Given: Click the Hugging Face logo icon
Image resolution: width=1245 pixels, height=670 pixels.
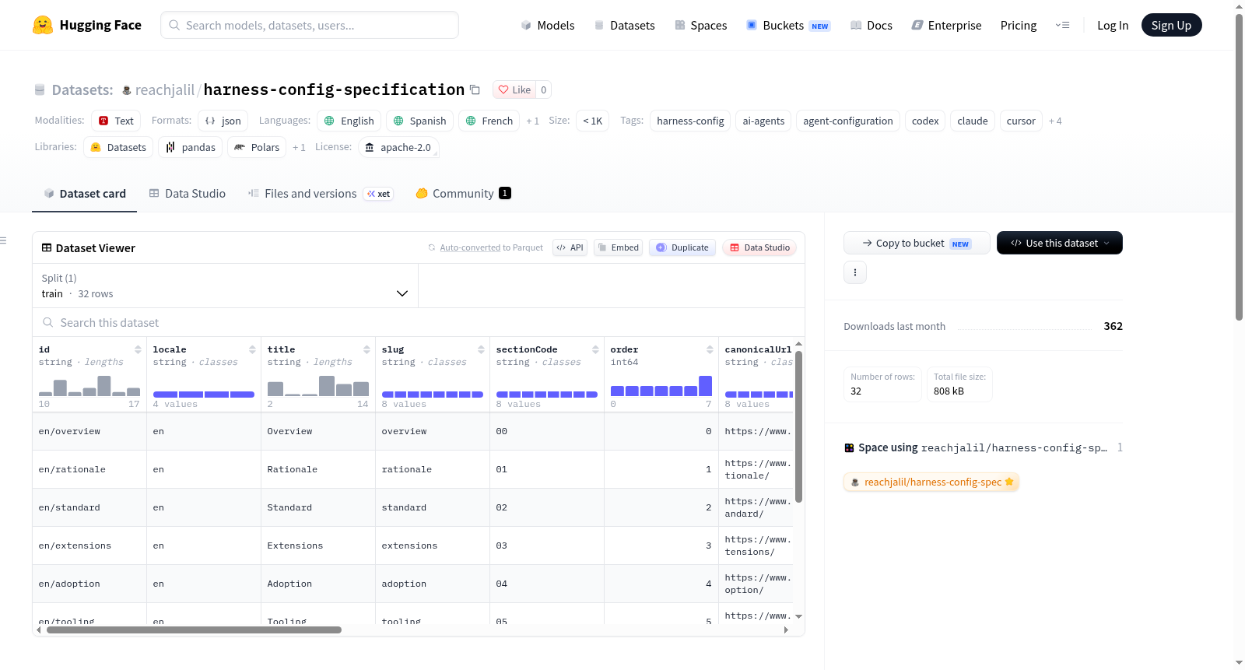Looking at the screenshot, I should click(43, 25).
